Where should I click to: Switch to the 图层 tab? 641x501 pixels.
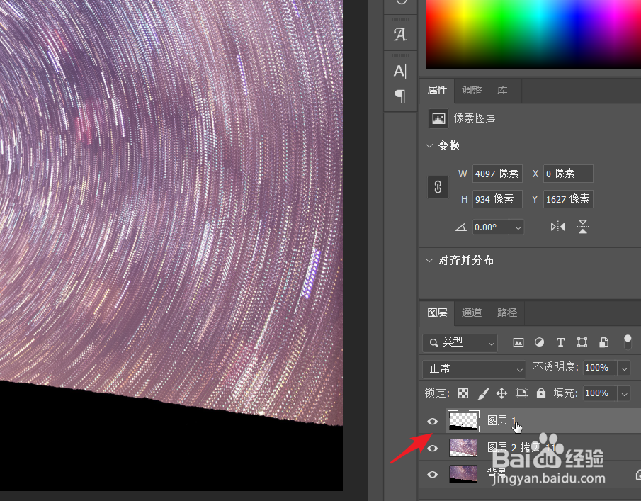coord(437,313)
